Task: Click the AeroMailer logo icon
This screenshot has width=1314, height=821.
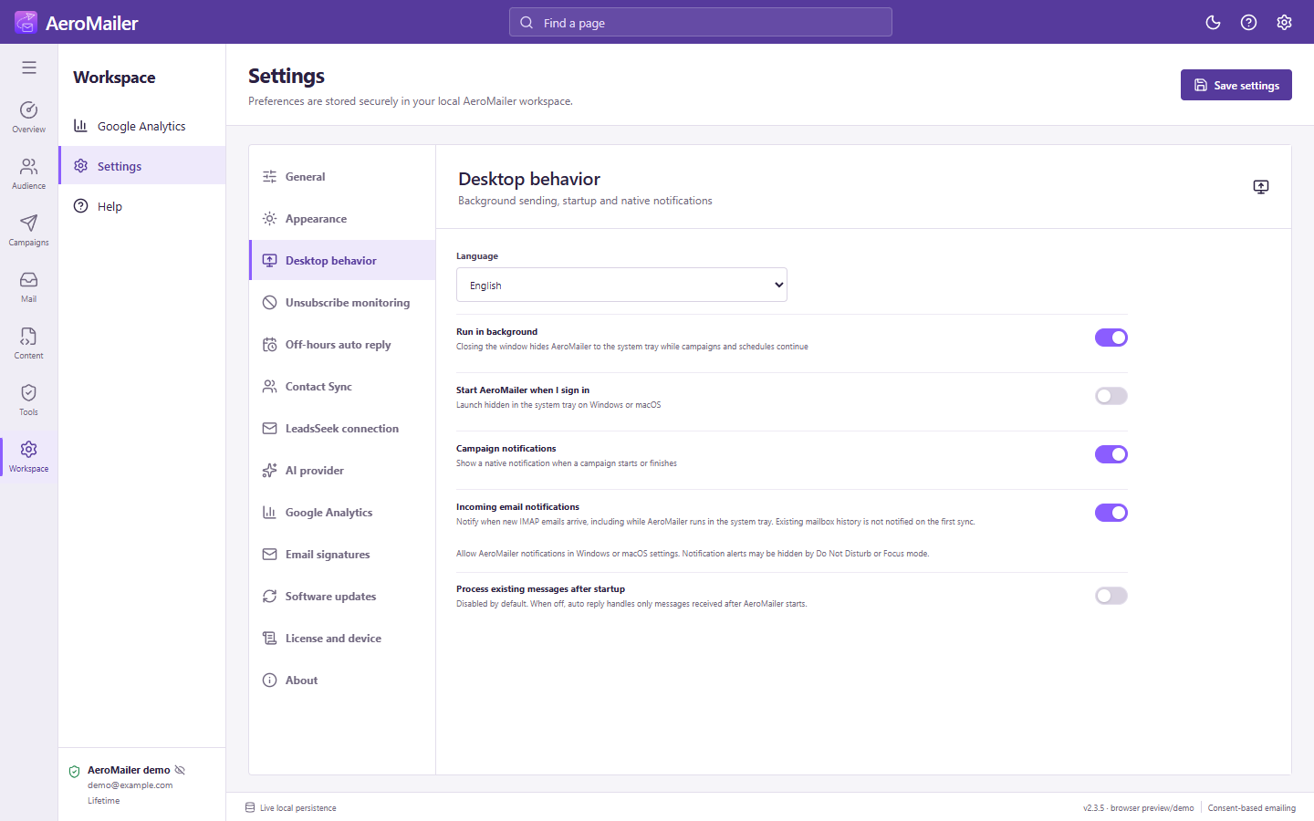Action: pyautogui.click(x=26, y=23)
